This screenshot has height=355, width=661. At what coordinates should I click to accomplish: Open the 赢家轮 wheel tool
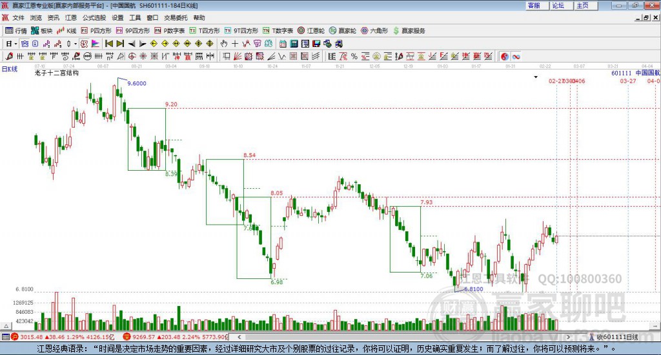pyautogui.click(x=343, y=31)
